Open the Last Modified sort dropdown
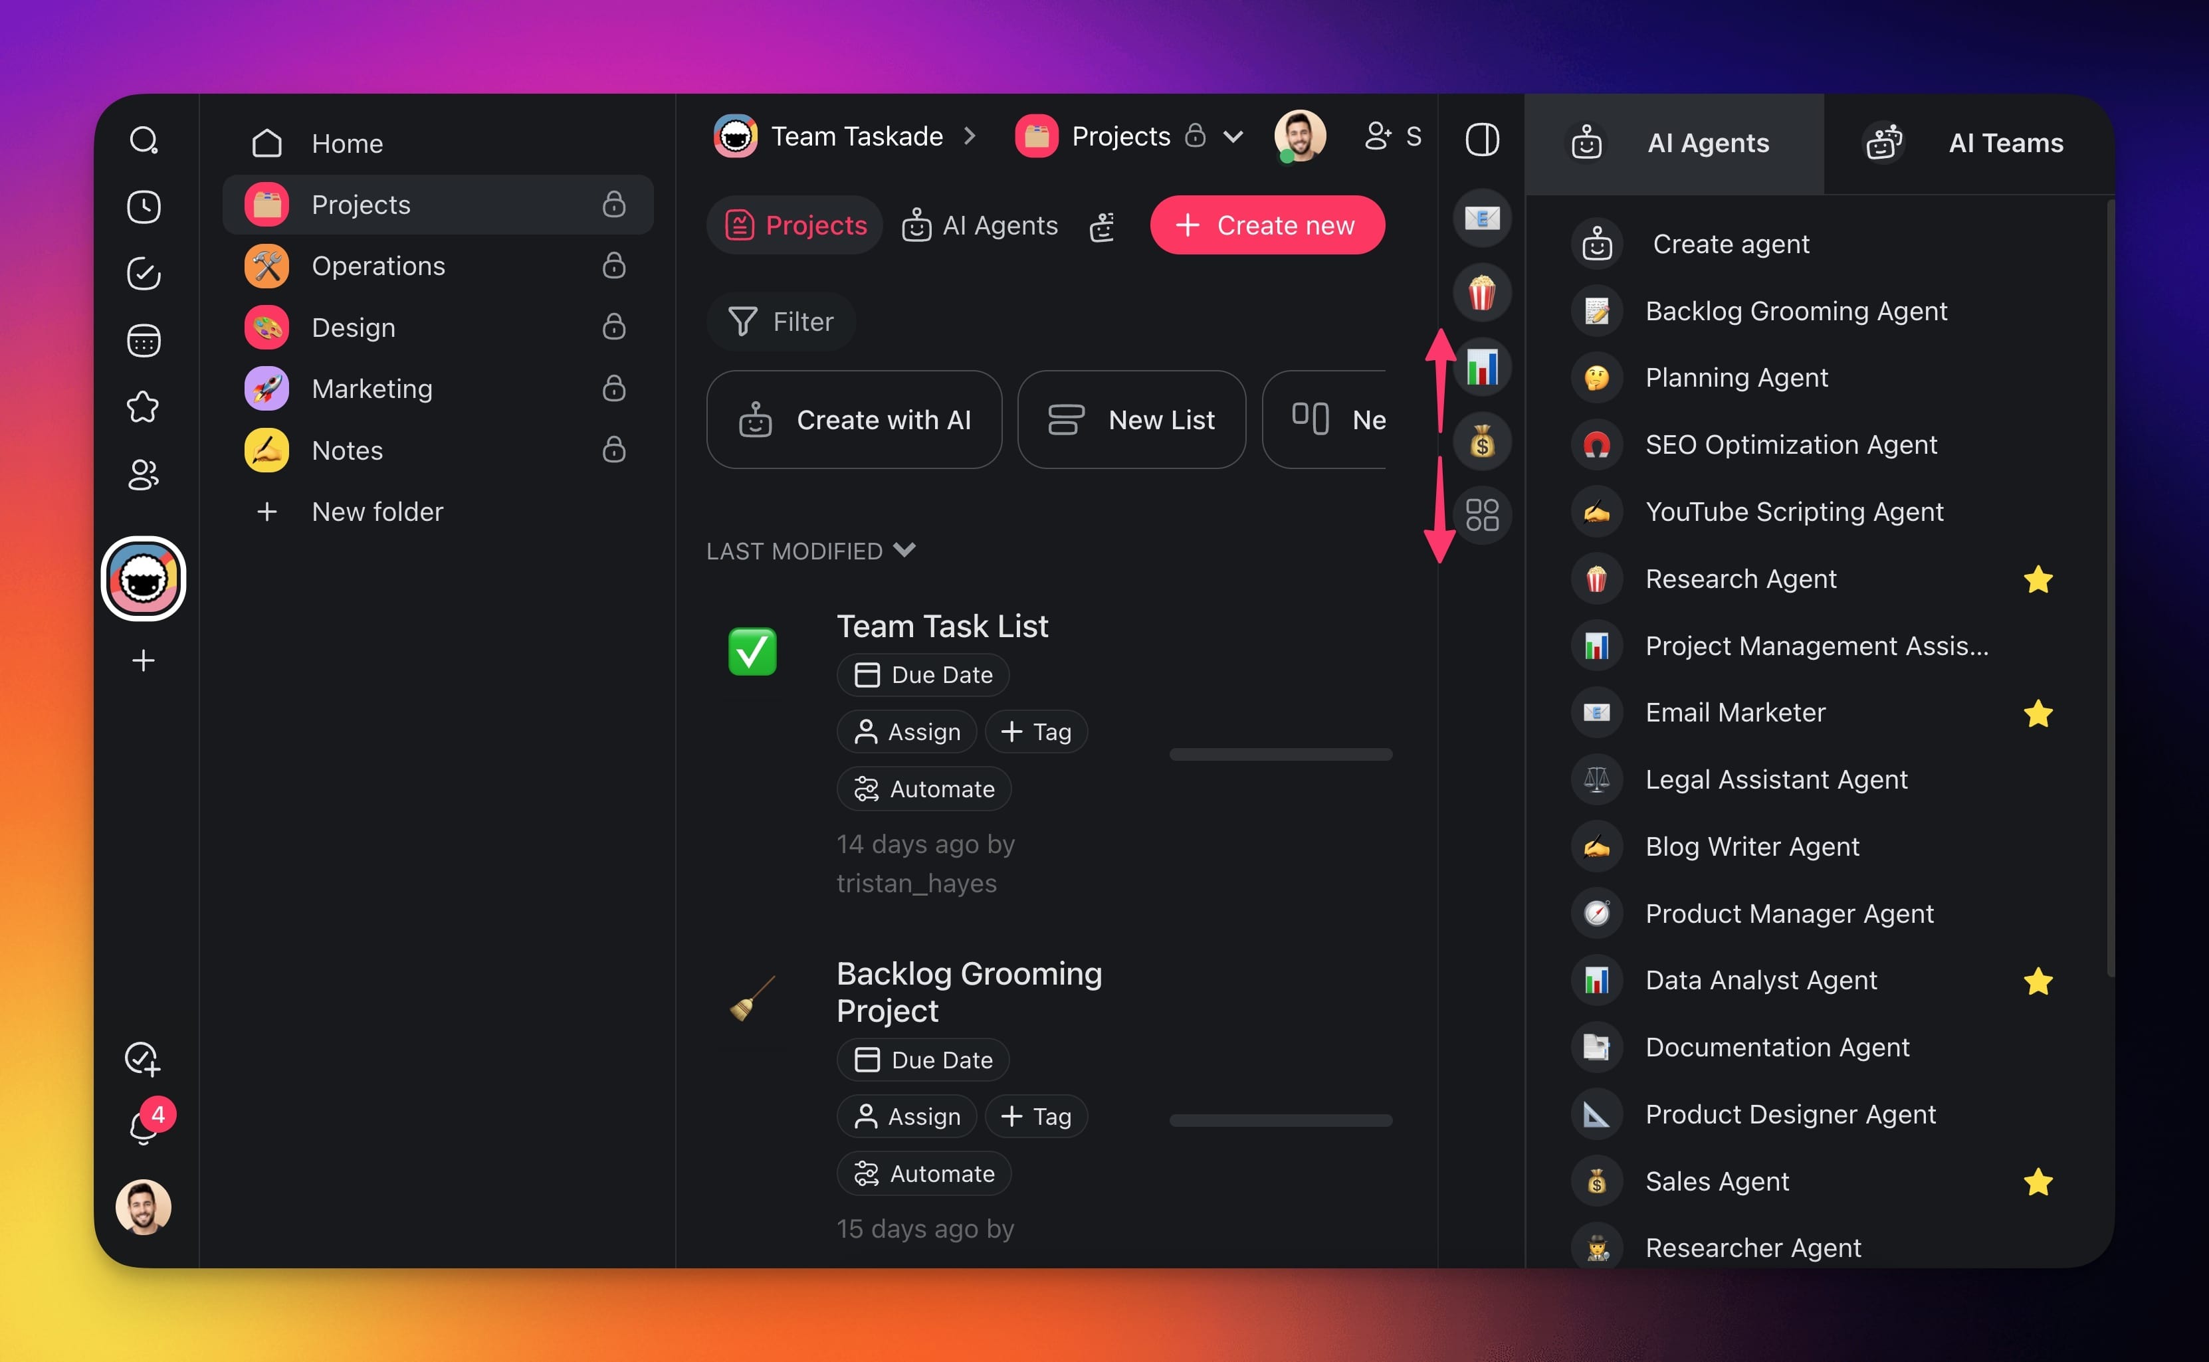This screenshot has height=1362, width=2209. (811, 550)
